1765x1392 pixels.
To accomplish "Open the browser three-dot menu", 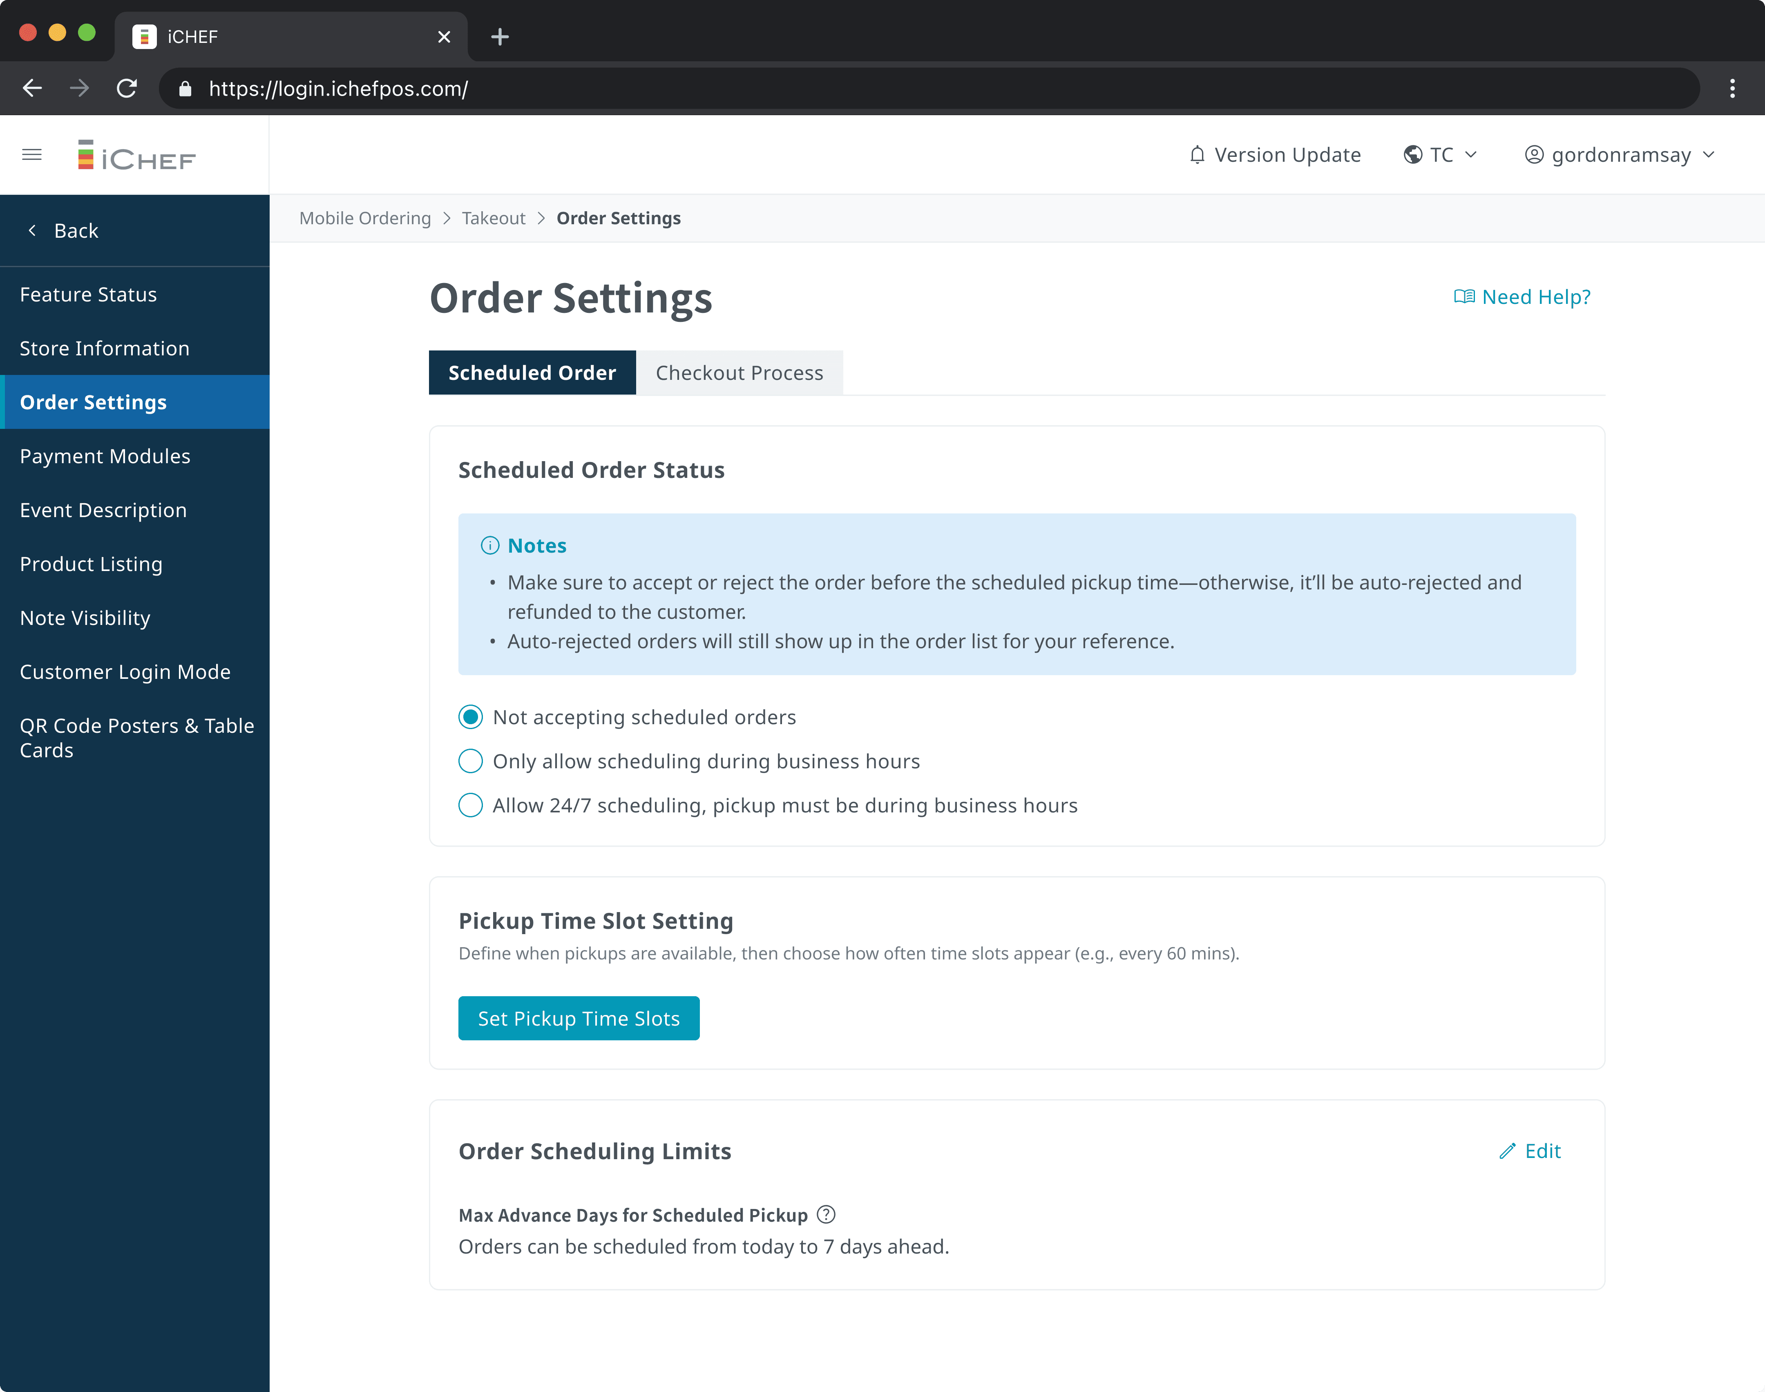I will (1732, 89).
